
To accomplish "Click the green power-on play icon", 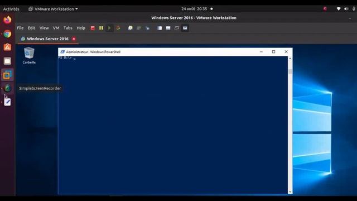I will click(x=109, y=28).
